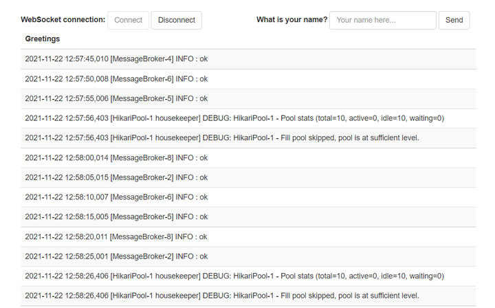Select the 12:57:56 Pool stats log row
The image size is (495, 308).
248,118
